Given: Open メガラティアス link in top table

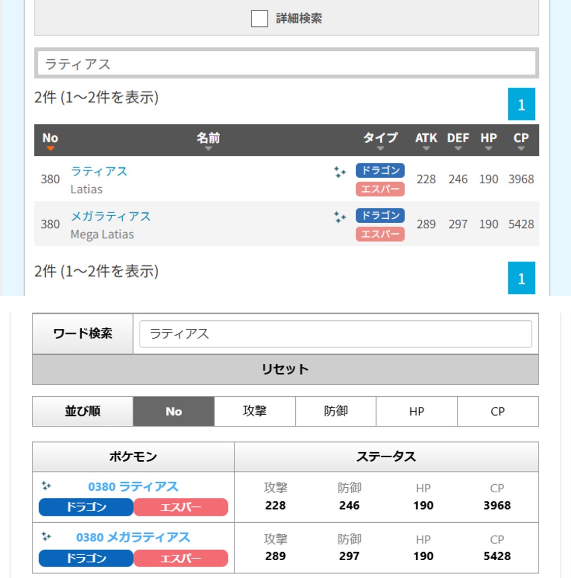Looking at the screenshot, I should (111, 217).
